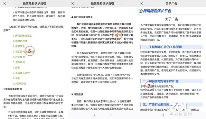Tap back arrow under 关于广告 panel
The width and height of the screenshot is (206, 119).
coord(163,115)
